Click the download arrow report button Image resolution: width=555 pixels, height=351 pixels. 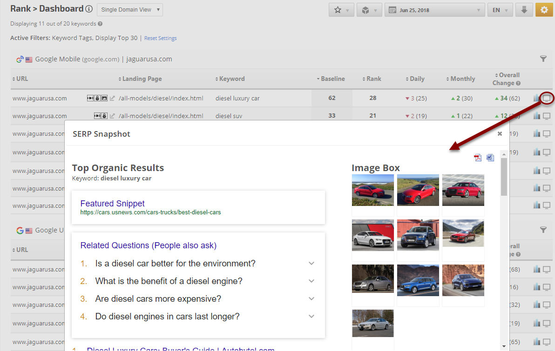click(x=524, y=10)
